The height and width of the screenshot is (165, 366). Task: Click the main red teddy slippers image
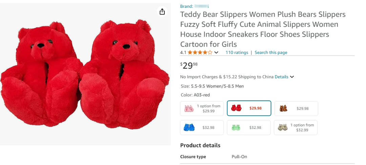point(85,74)
